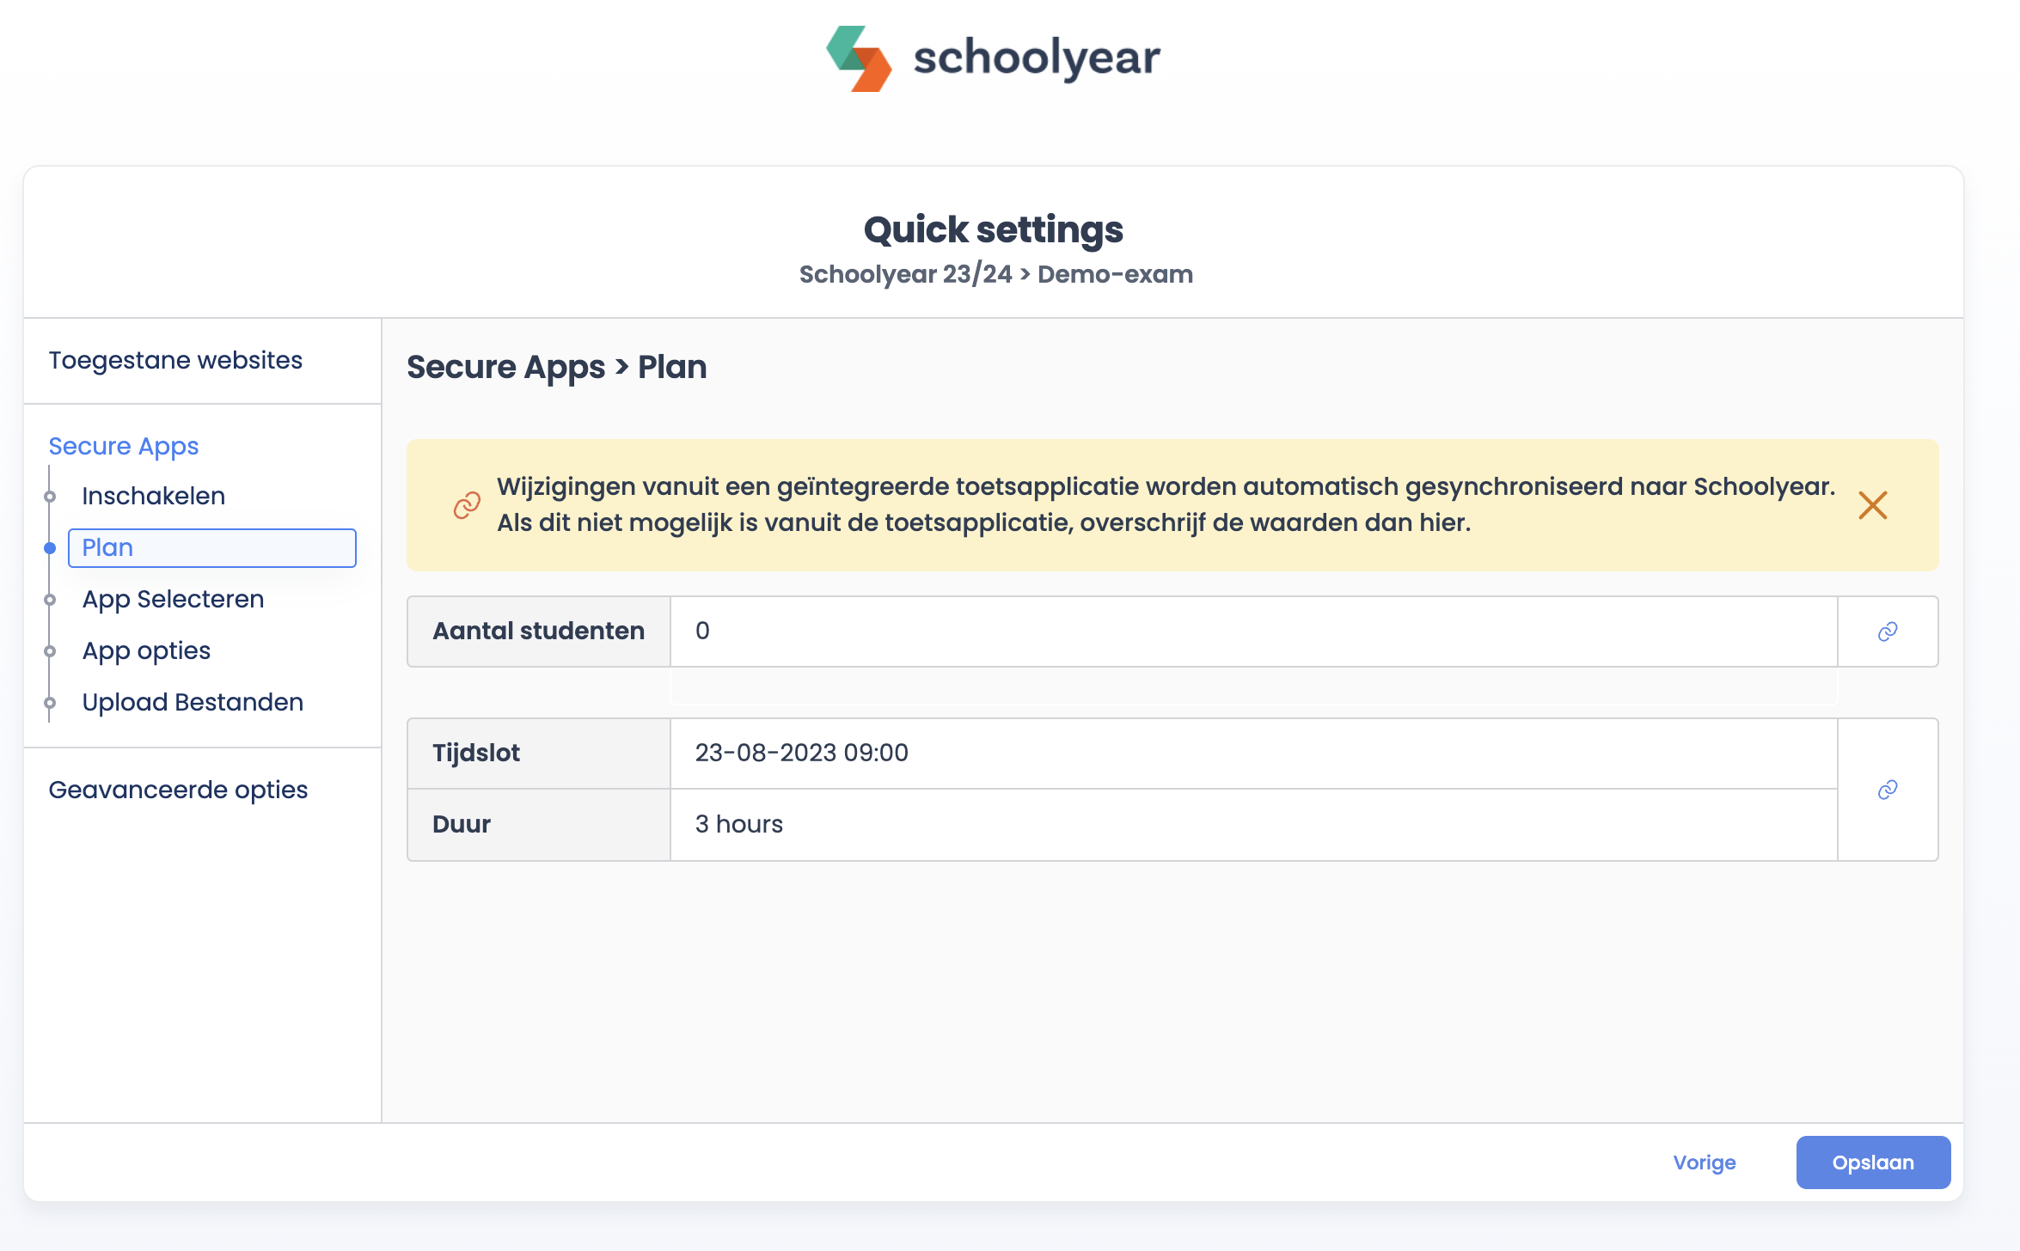The height and width of the screenshot is (1251, 2020).
Task: Click link icon beside Tijdslot and Duur
Action: (x=1888, y=790)
